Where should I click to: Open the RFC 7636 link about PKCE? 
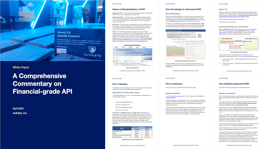(x=178, y=64)
